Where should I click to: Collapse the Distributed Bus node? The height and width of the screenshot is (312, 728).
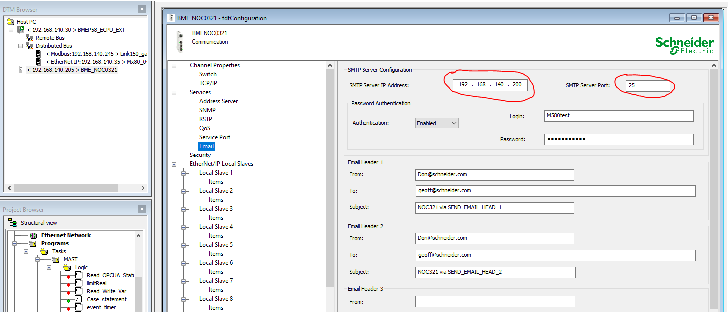(20, 46)
